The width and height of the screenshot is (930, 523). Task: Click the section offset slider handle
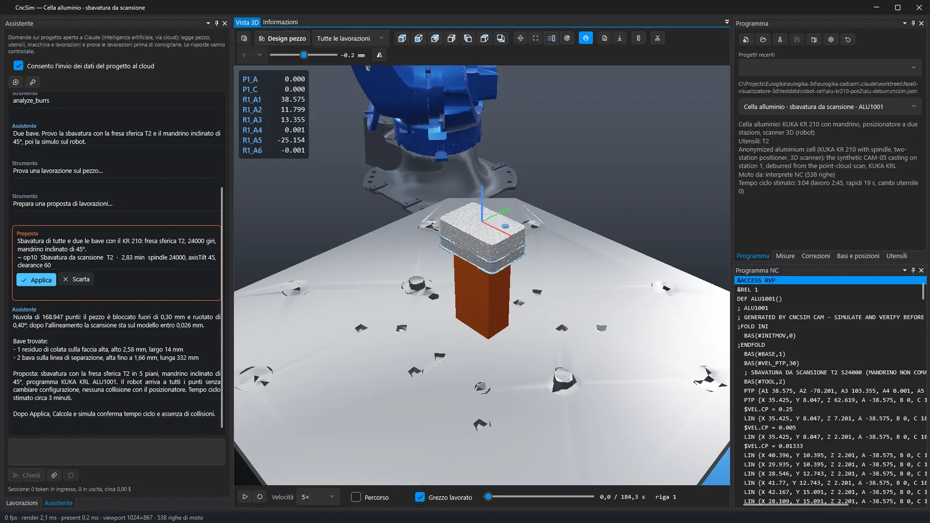(x=303, y=55)
